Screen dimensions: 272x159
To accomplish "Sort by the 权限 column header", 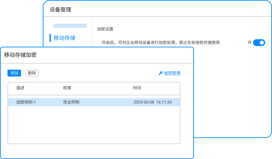I will pos(67,88).
